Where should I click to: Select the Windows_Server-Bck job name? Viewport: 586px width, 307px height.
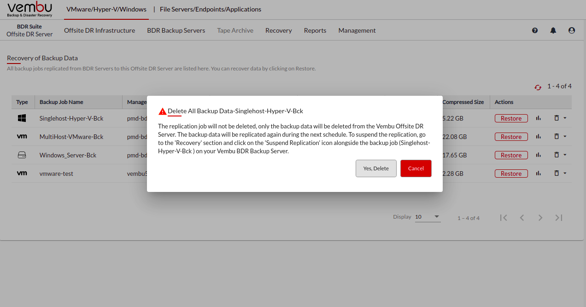click(x=68, y=155)
